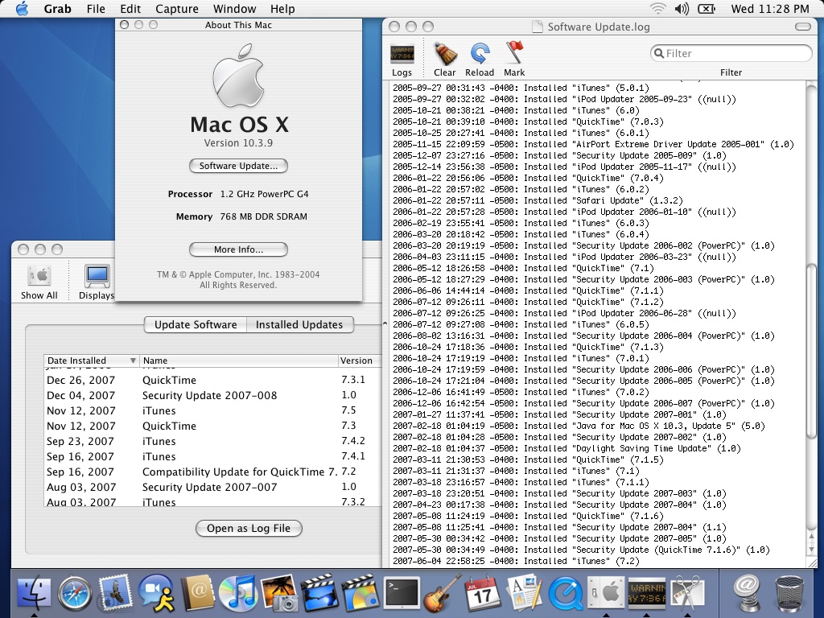The width and height of the screenshot is (824, 618).
Task: Switch to Update Software tab
Action: tap(196, 325)
